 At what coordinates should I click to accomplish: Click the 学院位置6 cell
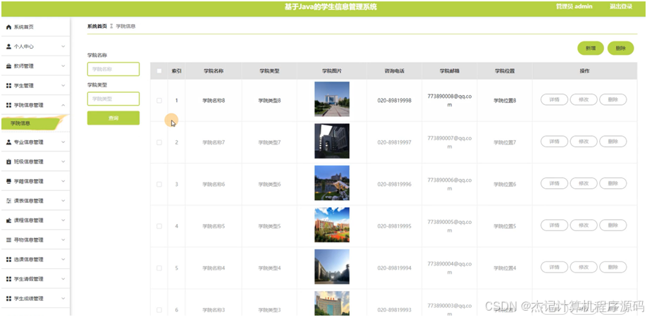505,185
